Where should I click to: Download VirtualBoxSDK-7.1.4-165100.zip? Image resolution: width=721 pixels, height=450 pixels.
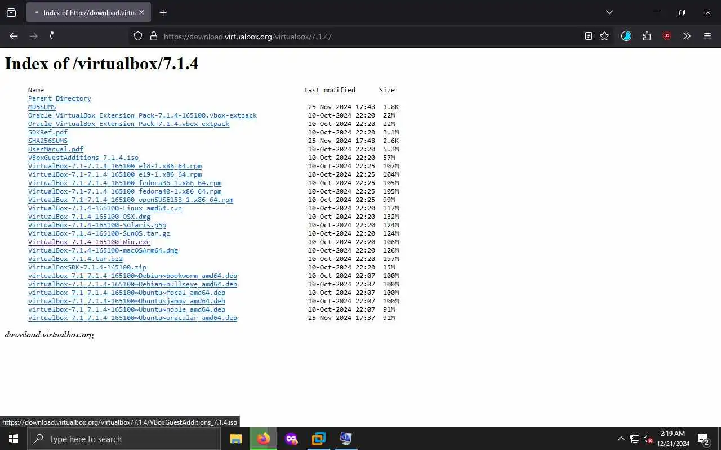[x=87, y=267]
